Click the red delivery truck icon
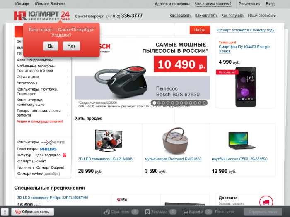 click(266, 202)
